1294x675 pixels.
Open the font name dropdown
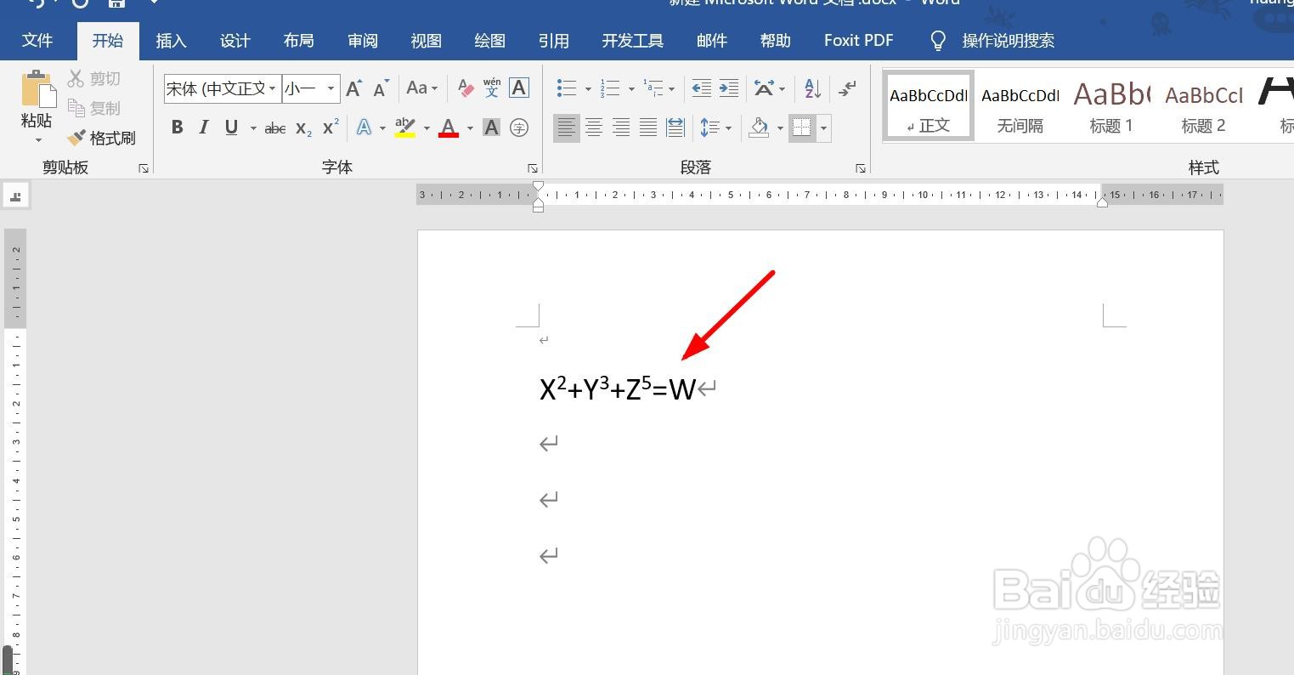pos(273,88)
